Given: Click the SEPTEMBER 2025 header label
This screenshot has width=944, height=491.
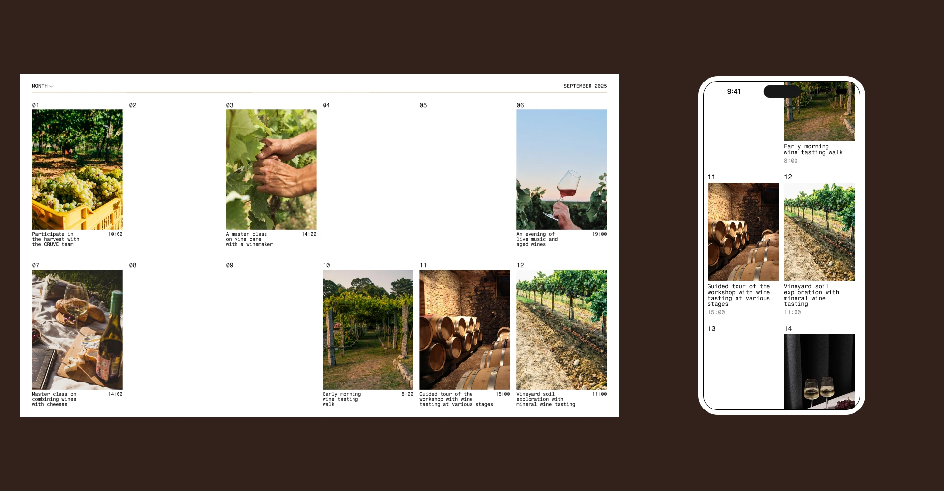Looking at the screenshot, I should 585,86.
